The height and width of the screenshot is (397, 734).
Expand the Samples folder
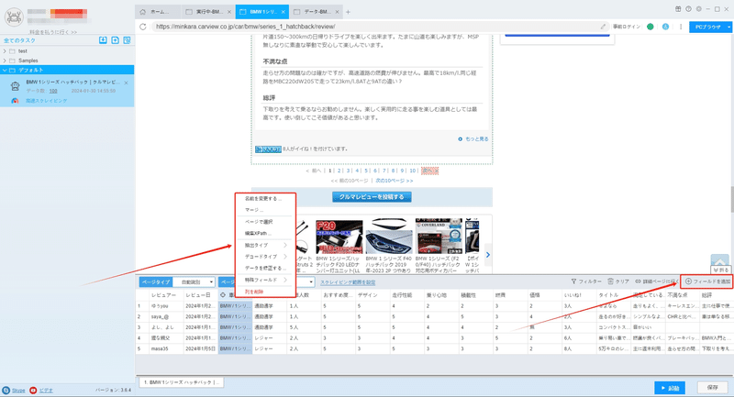(x=5, y=61)
